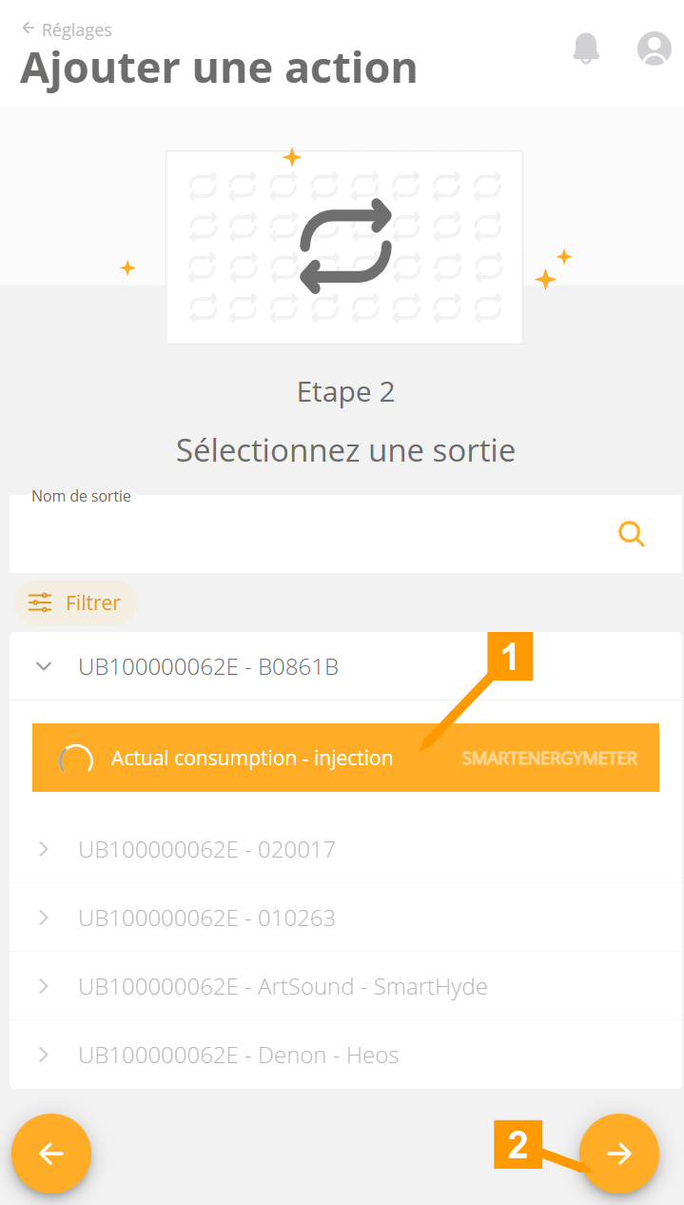
Task: Click the large loop arrows illustration
Action: pos(345,247)
